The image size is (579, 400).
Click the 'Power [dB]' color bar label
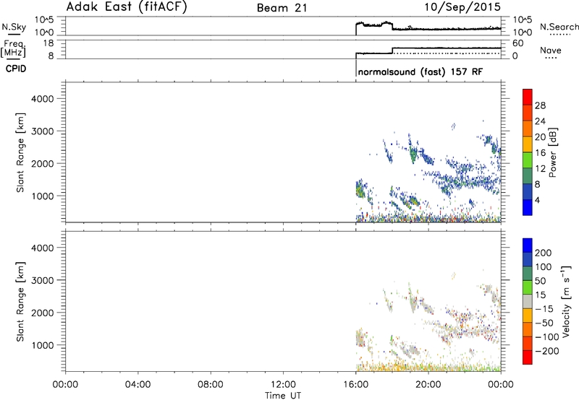553,152
